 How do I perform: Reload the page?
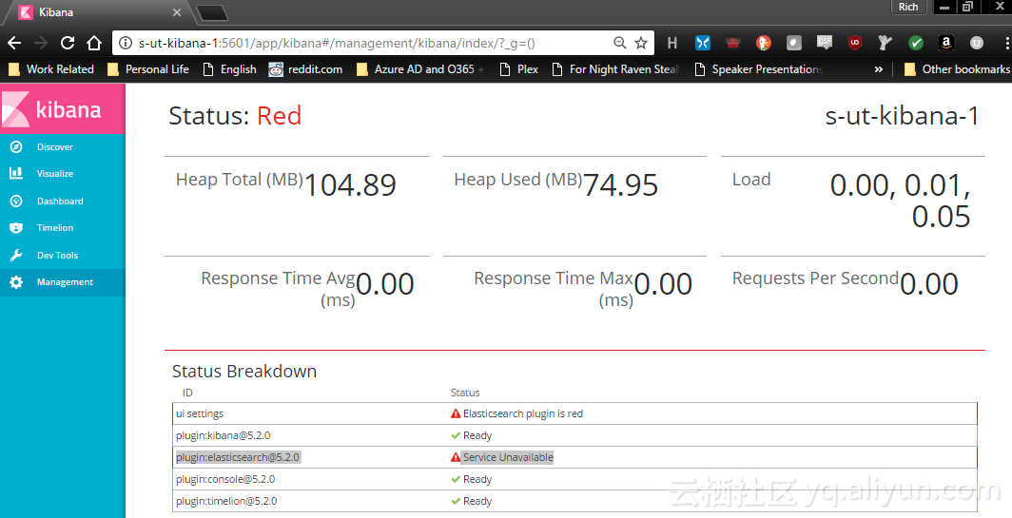pos(68,43)
